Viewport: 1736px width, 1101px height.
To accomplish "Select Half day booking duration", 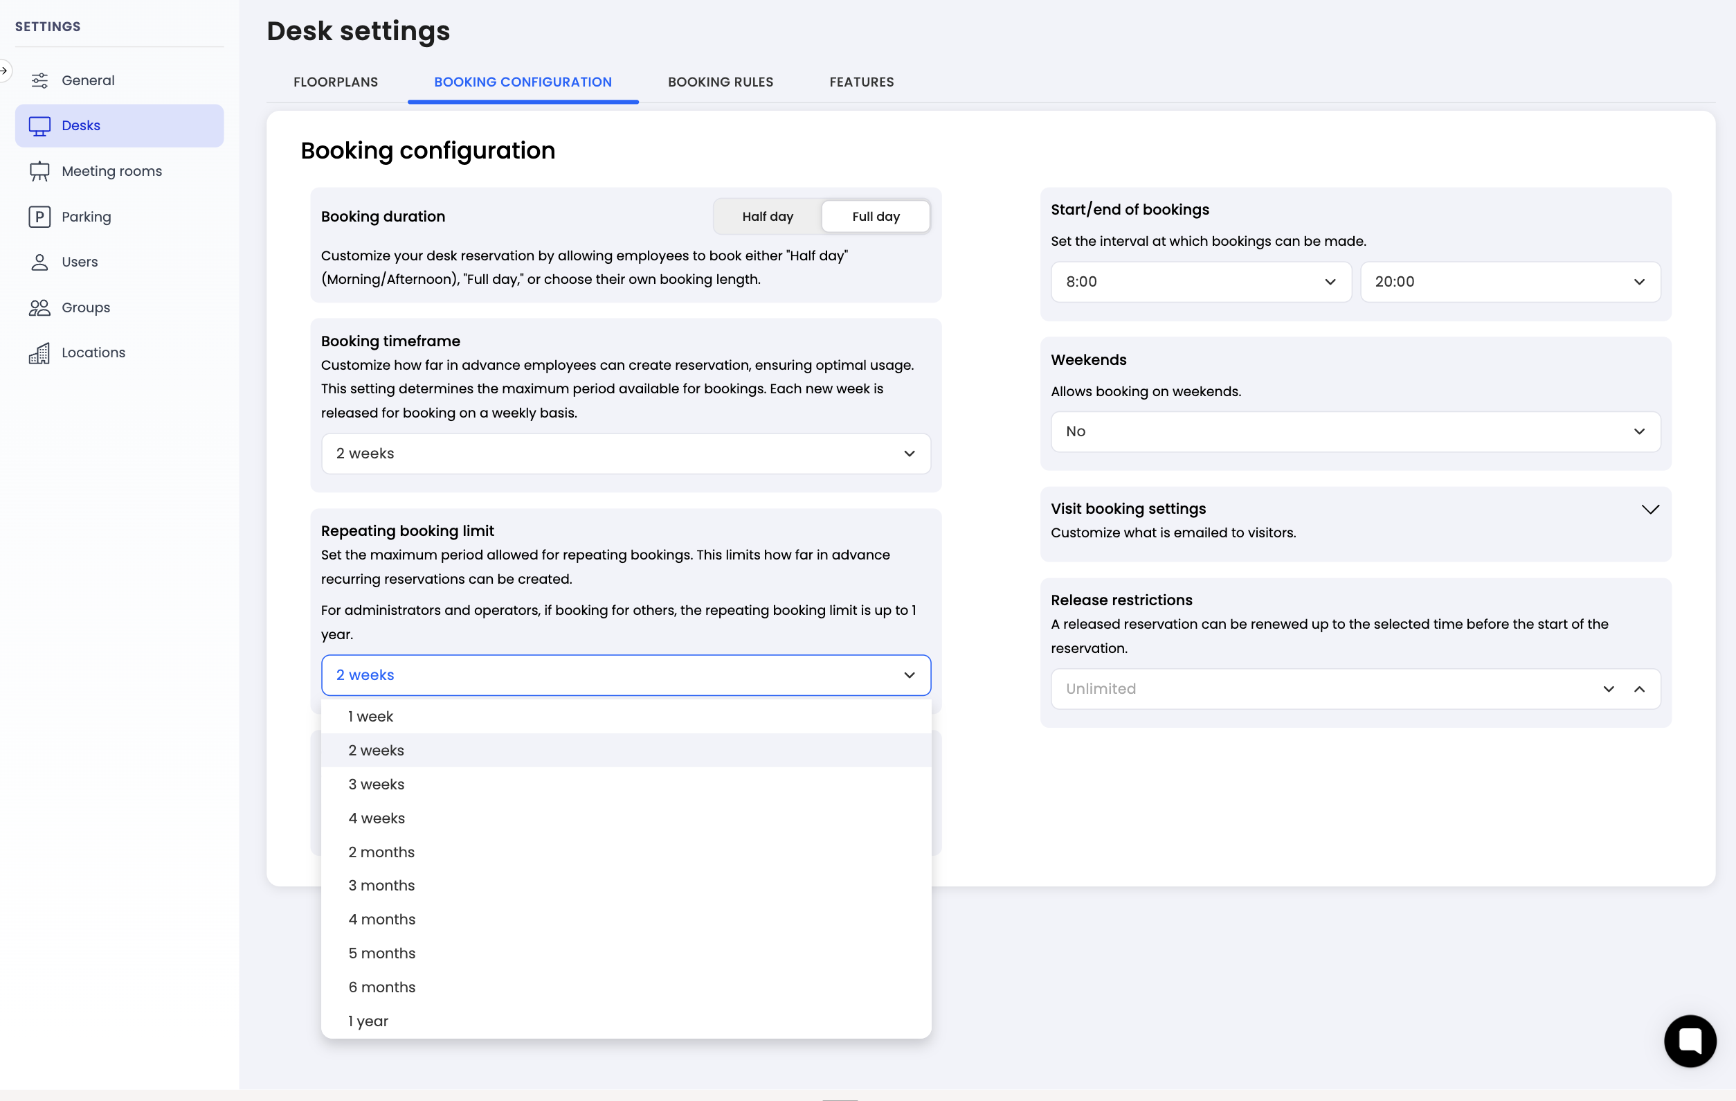I will coord(767,216).
